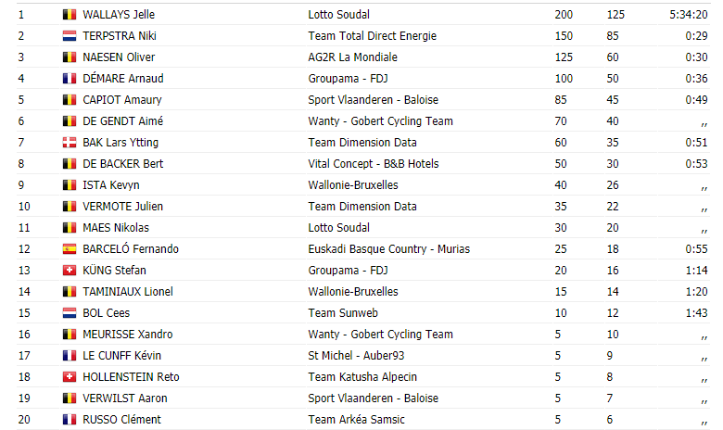This screenshot has width=723, height=430.
Task: Click the French flag beside RUSSO Clément
Action: click(70, 420)
